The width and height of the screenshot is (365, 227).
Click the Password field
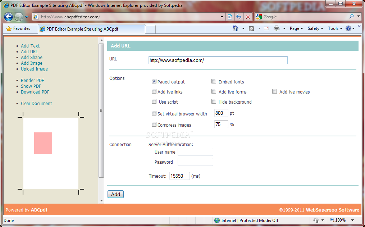(x=195, y=162)
